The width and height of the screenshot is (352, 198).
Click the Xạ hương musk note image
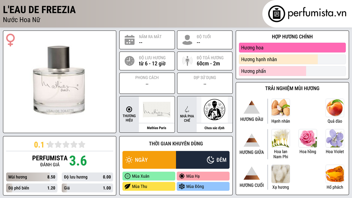[x=280, y=174]
